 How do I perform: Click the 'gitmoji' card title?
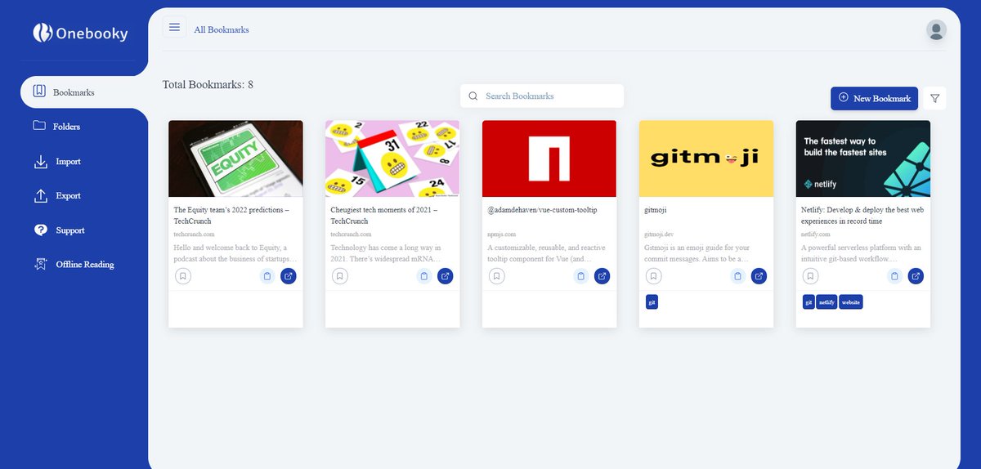point(655,210)
